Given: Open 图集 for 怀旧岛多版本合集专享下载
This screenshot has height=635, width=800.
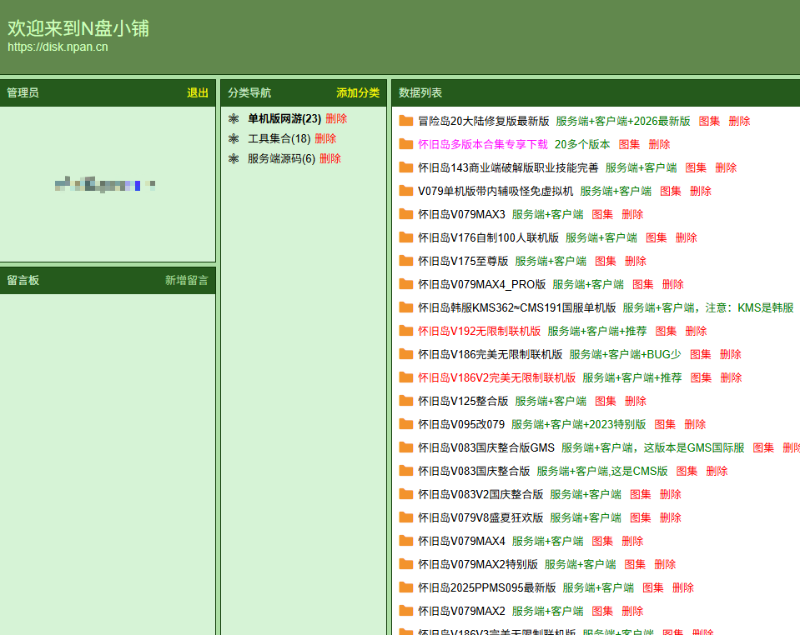Looking at the screenshot, I should pyautogui.click(x=629, y=144).
